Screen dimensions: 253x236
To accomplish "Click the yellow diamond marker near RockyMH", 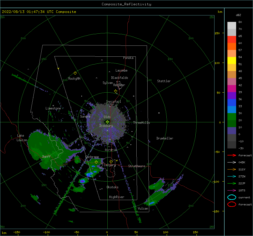I will pyautogui.click(x=75, y=73).
